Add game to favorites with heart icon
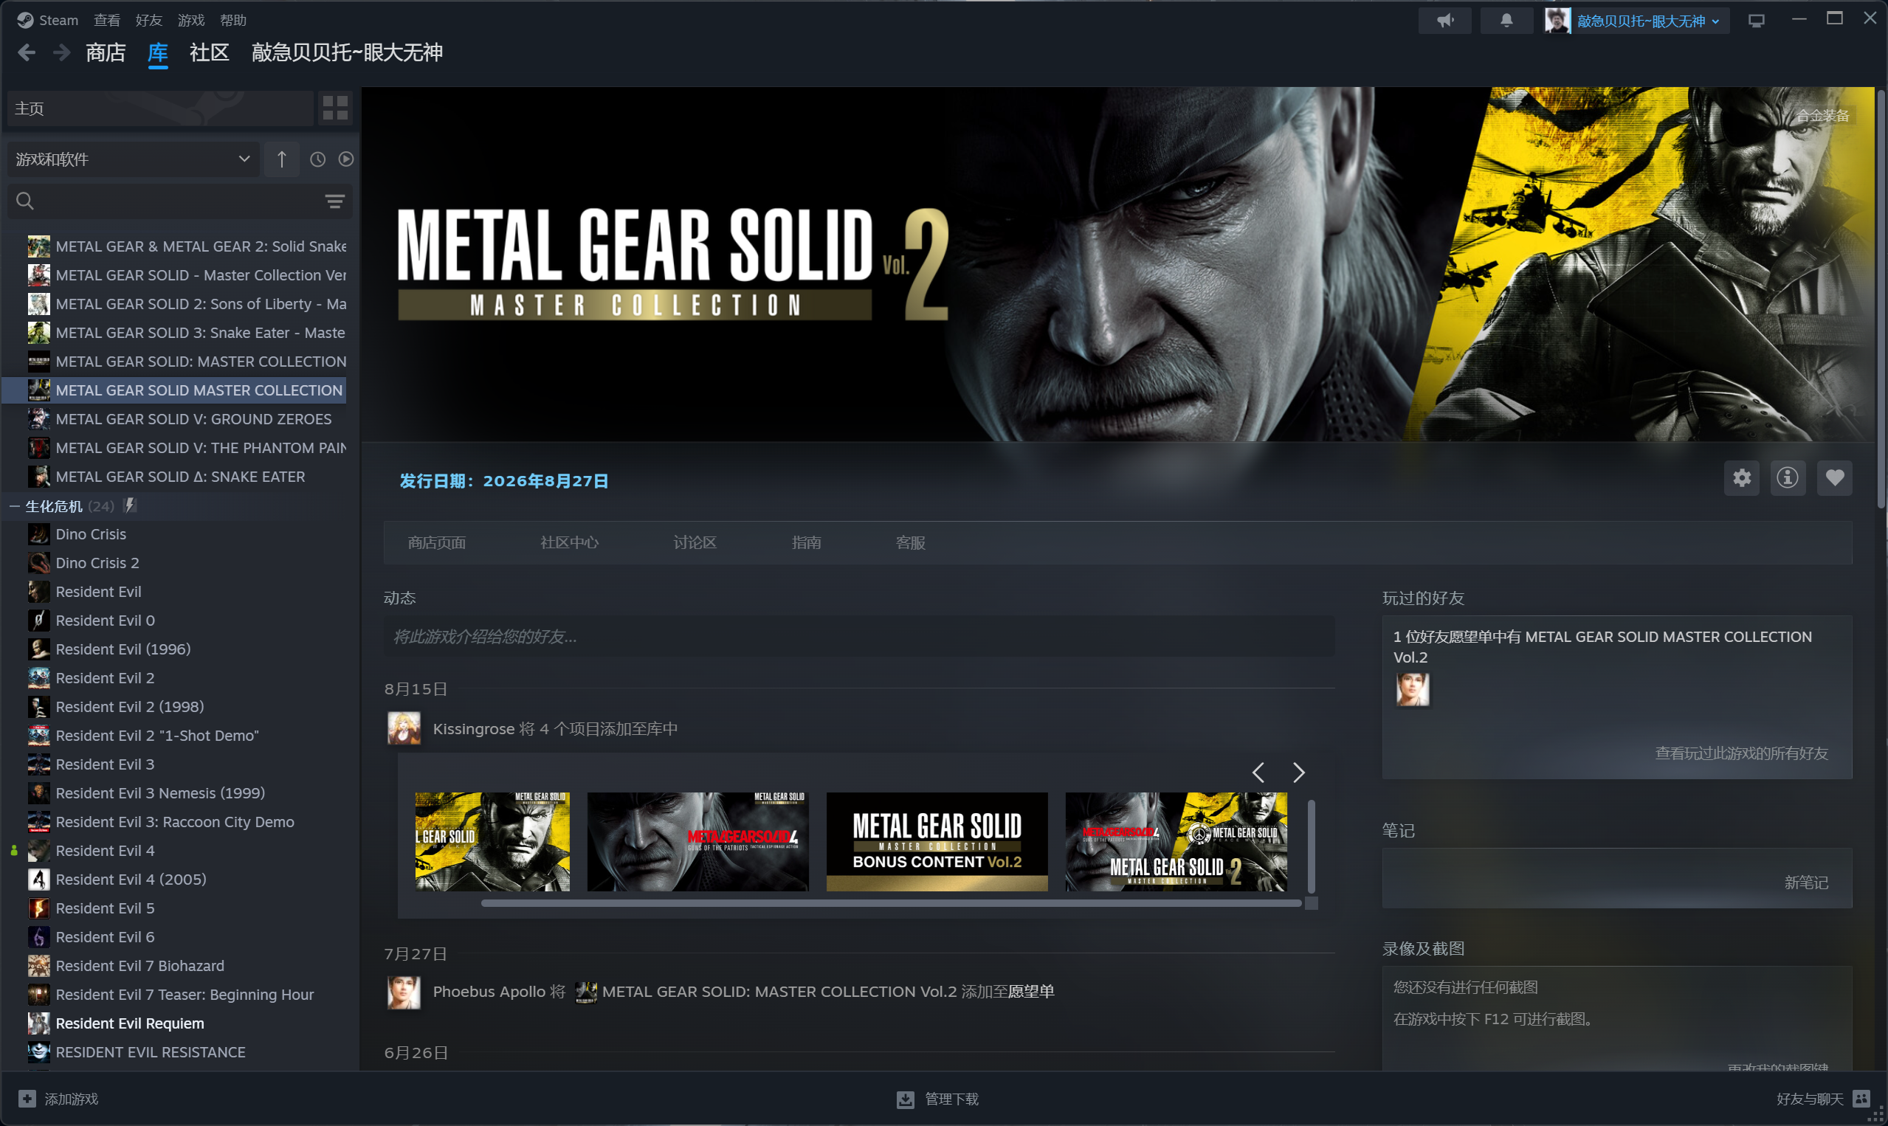1888x1126 pixels. 1835,478
